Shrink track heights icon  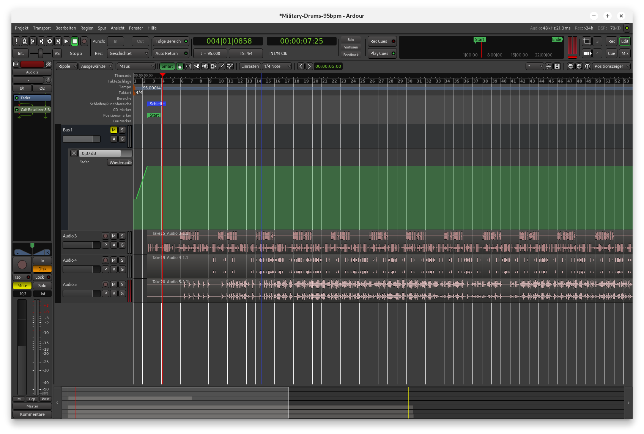pyautogui.click(x=549, y=66)
